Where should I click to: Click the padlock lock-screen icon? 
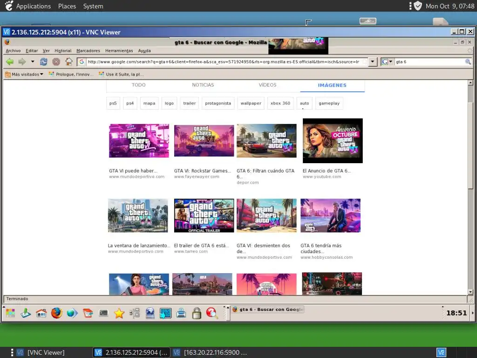[x=197, y=313]
